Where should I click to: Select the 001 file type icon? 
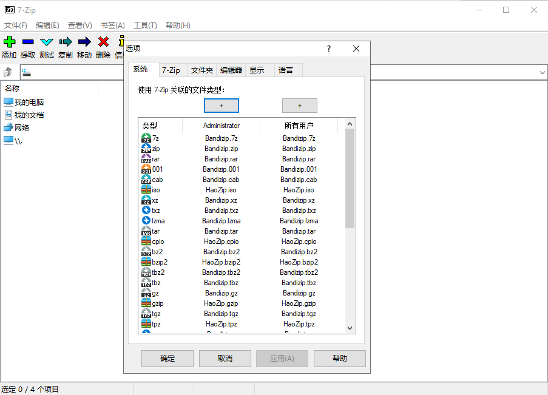(x=146, y=169)
